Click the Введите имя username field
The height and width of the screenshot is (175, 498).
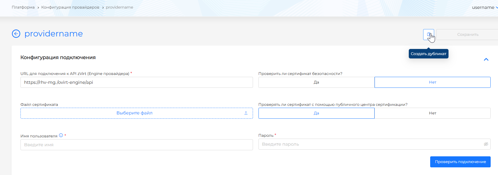tap(137, 145)
